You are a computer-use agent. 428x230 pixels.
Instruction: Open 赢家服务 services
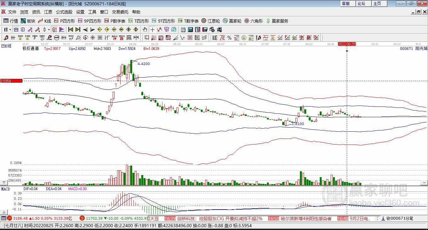(277, 21)
